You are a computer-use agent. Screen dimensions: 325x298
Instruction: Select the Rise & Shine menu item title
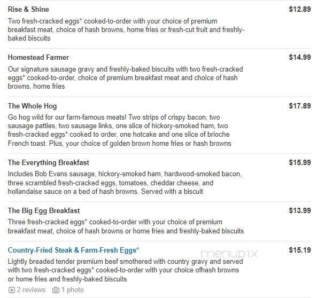pyautogui.click(x=28, y=10)
